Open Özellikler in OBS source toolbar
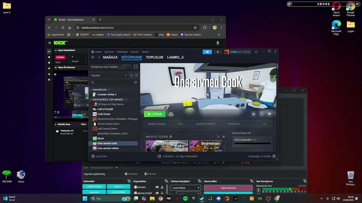This screenshot has height=203, width=362. pos(132,174)
